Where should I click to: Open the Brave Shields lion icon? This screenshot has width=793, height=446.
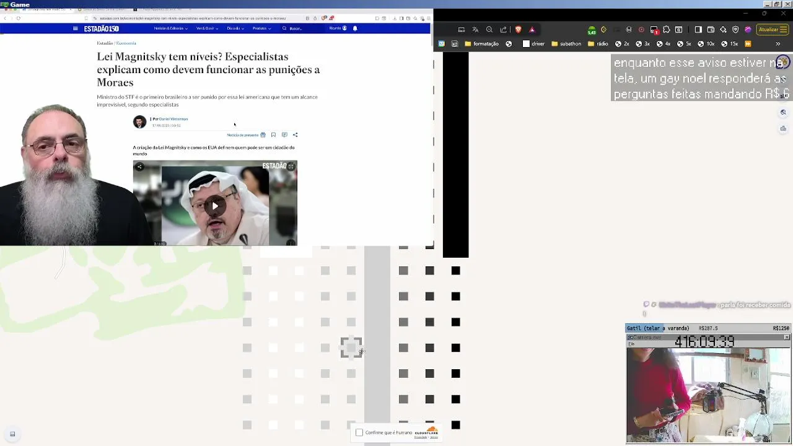[x=519, y=29]
